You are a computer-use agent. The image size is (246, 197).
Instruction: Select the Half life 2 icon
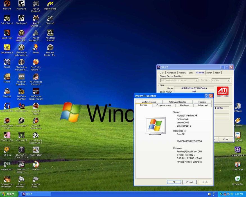7,151
